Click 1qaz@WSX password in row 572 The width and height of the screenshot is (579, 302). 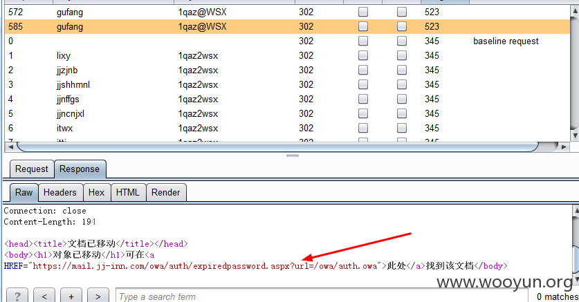point(203,12)
